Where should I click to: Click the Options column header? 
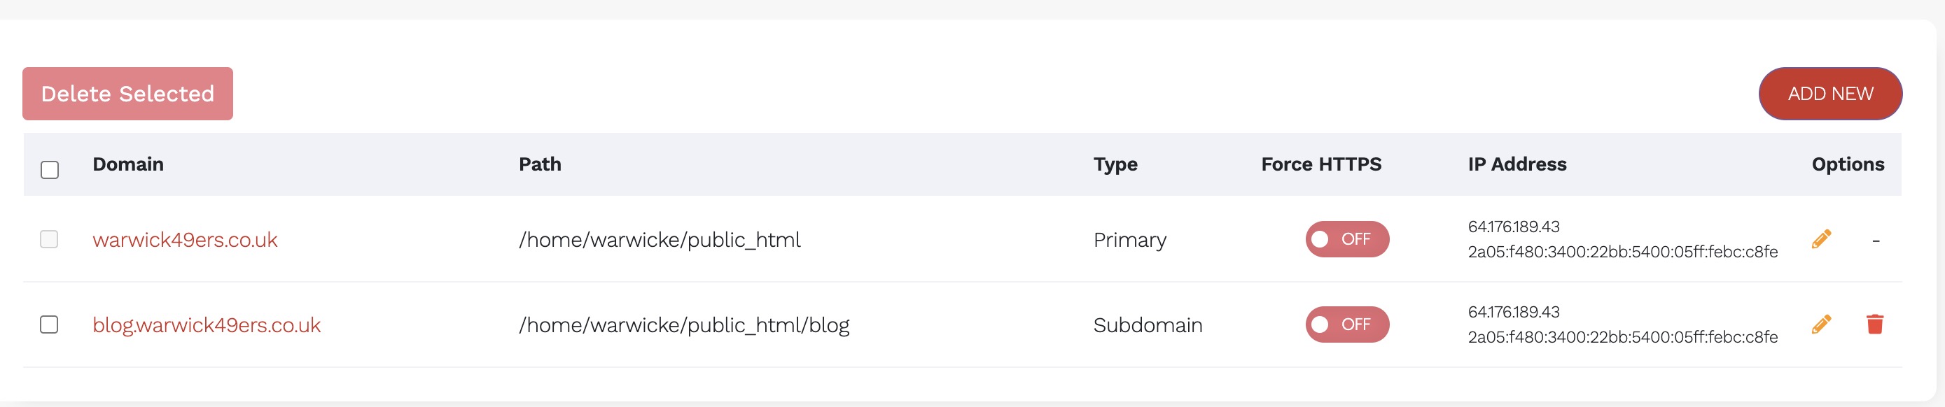(x=1847, y=164)
